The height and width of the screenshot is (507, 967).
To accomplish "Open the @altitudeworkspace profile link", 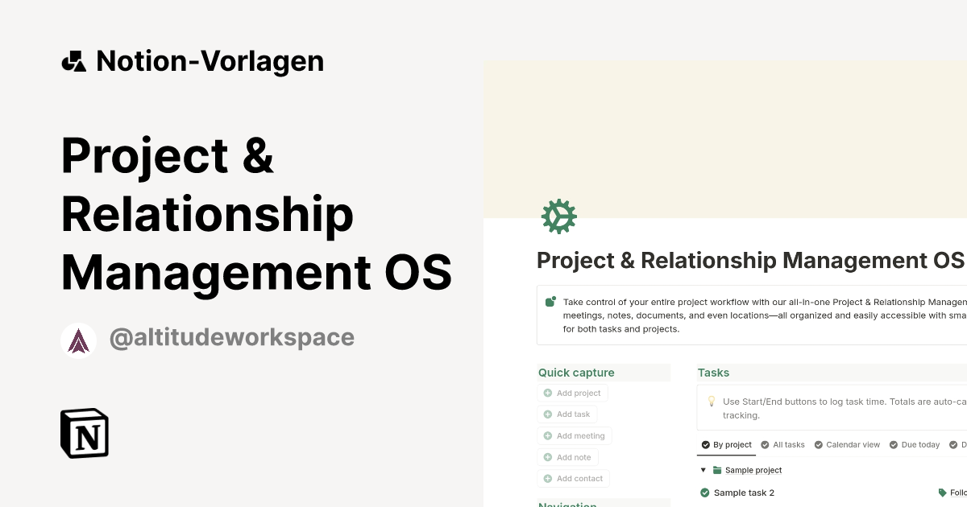I will tap(232, 337).
